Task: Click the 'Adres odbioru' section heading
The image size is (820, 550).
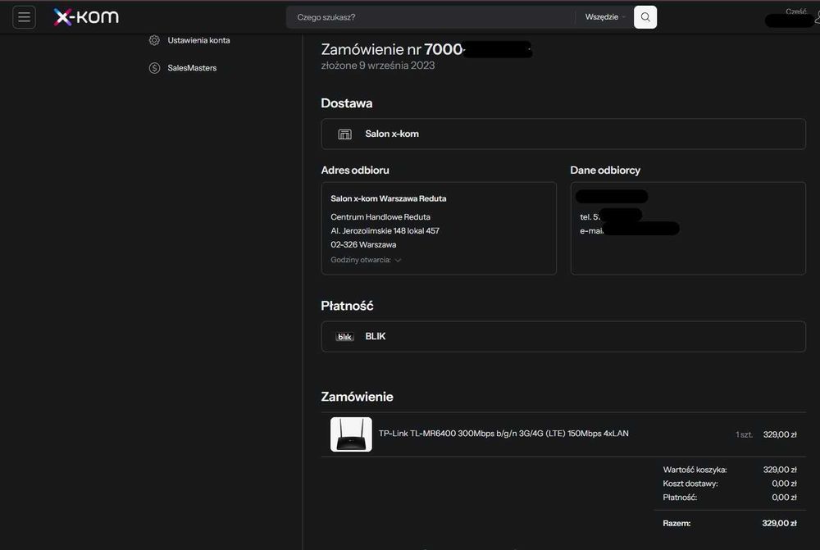Action: pyautogui.click(x=355, y=170)
